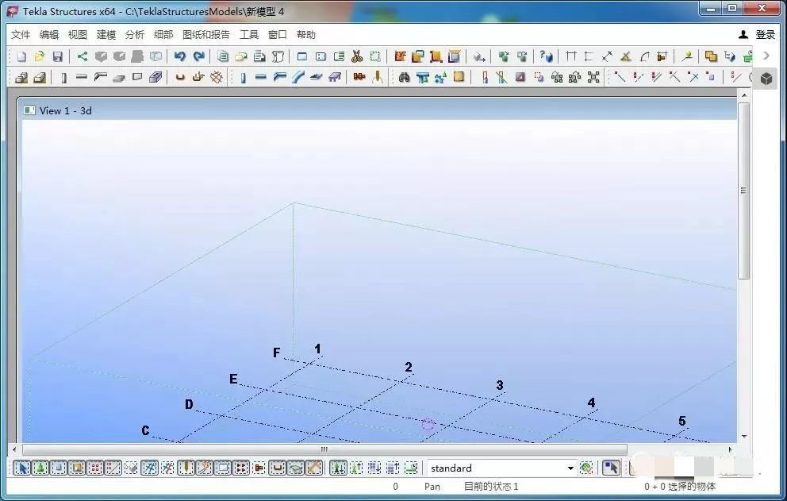This screenshot has height=501, width=787.
Task: Select the Create steel beam tool
Action: 261,78
